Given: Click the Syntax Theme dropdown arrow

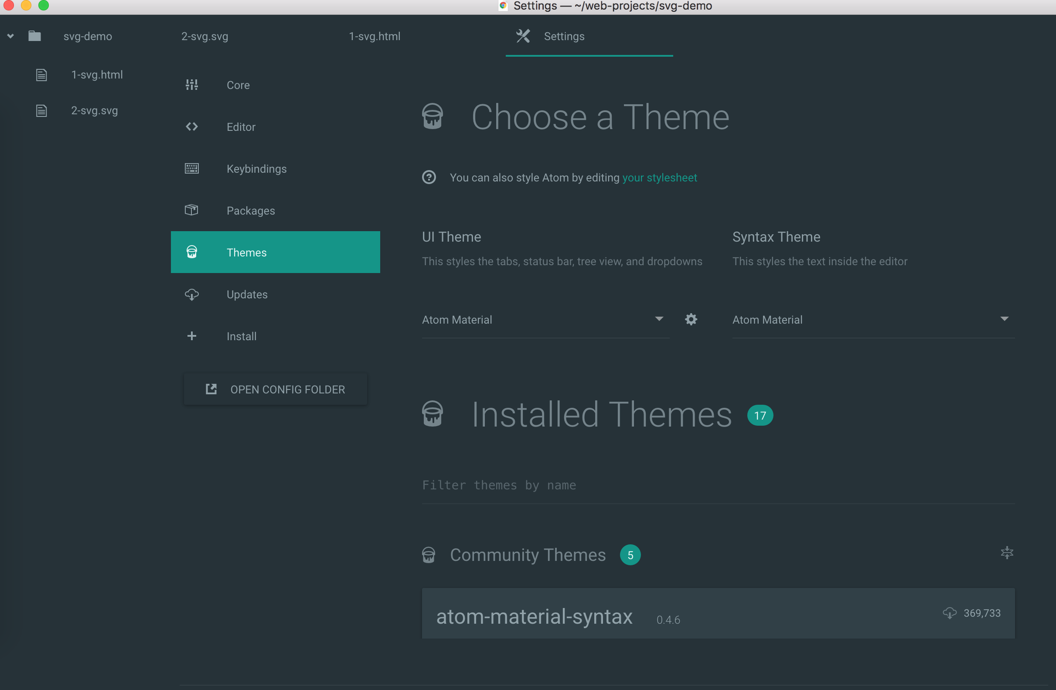Looking at the screenshot, I should (1005, 318).
